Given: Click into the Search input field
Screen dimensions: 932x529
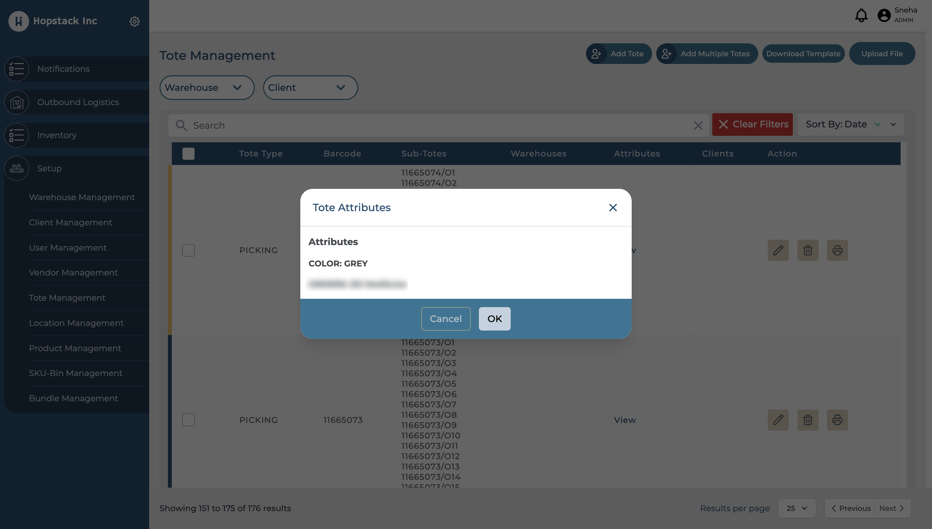Looking at the screenshot, I should tap(436, 126).
